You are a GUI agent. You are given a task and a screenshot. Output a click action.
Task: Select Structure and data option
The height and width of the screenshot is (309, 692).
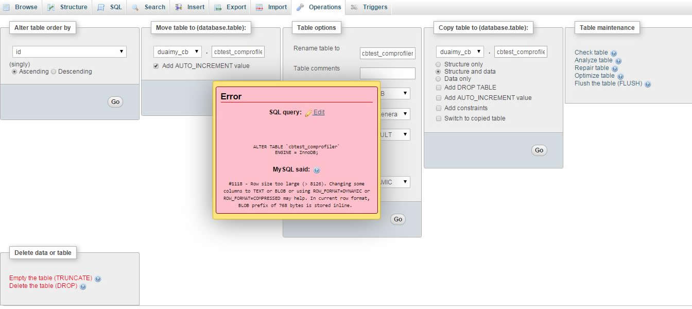pyautogui.click(x=439, y=72)
